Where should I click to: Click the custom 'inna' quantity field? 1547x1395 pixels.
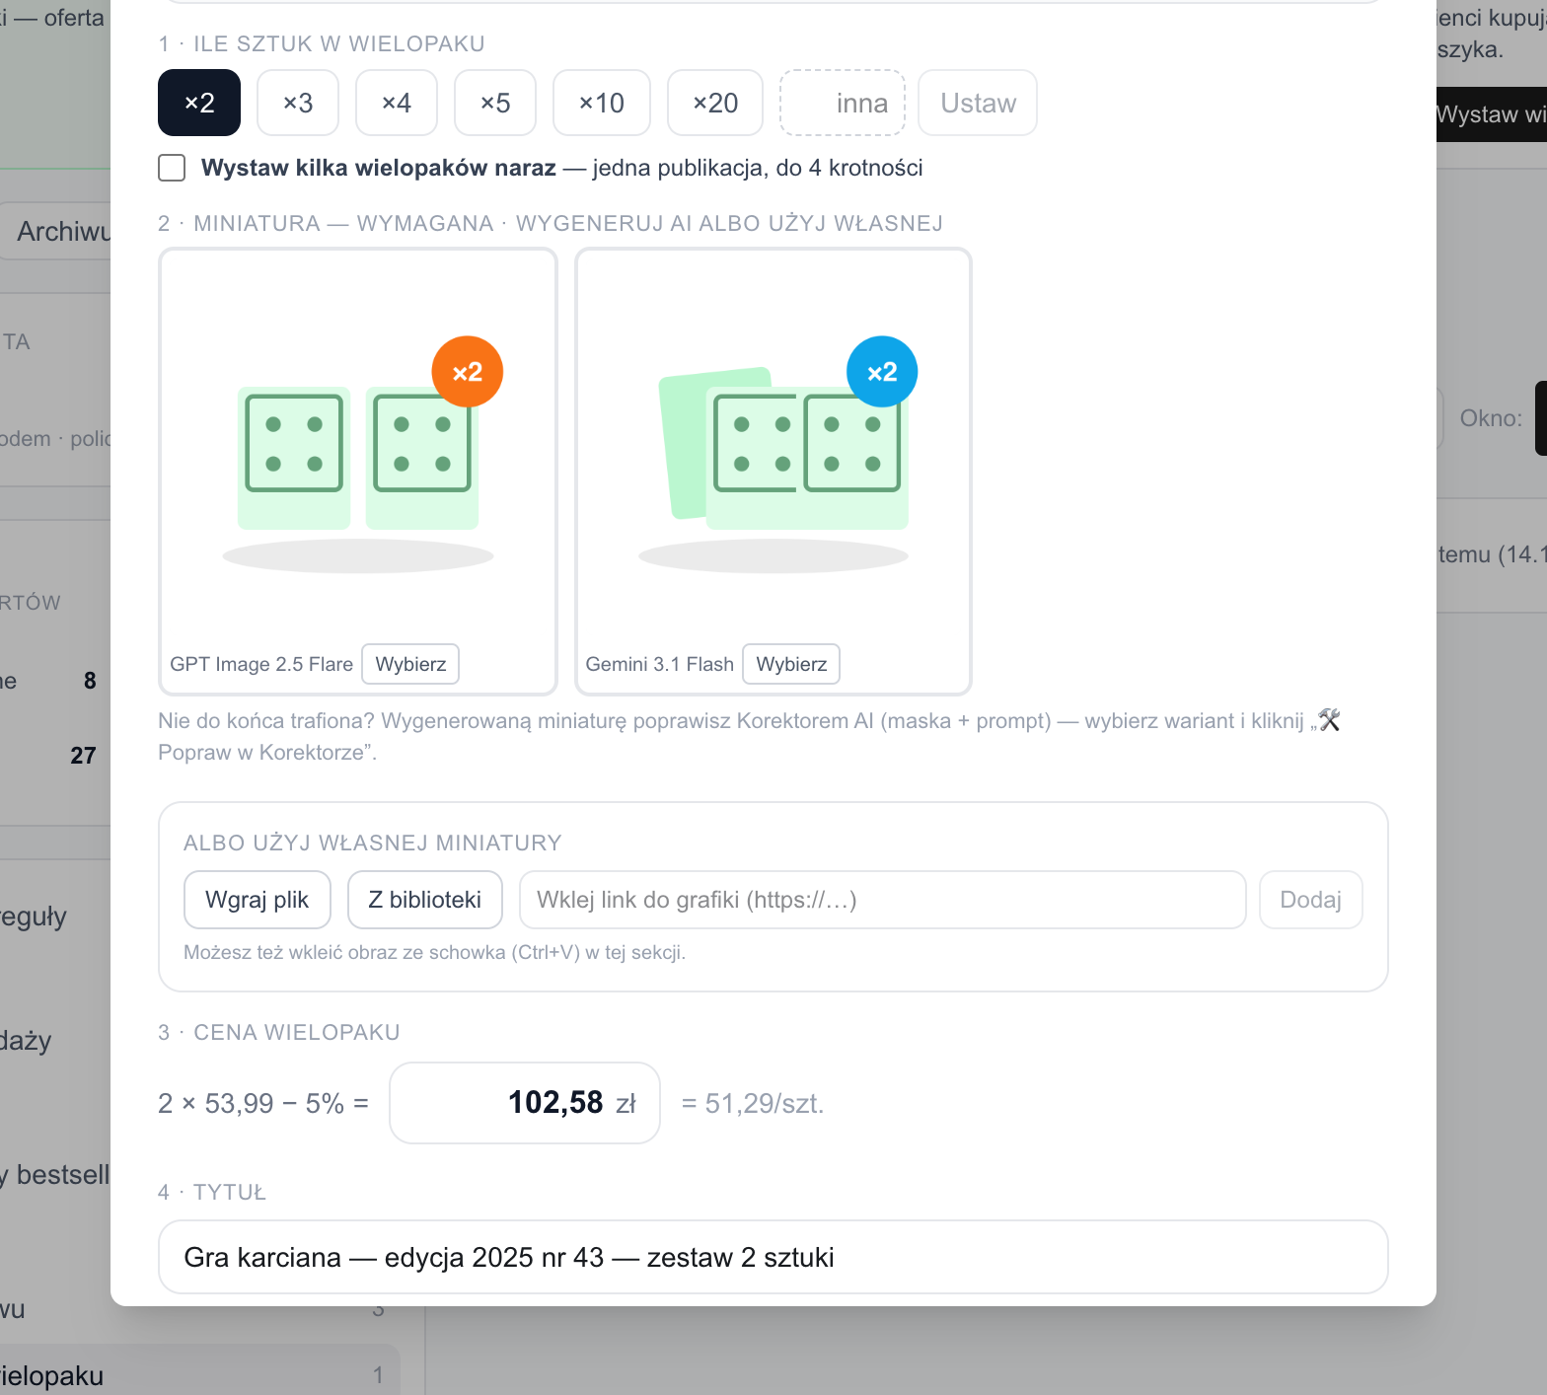click(x=843, y=103)
